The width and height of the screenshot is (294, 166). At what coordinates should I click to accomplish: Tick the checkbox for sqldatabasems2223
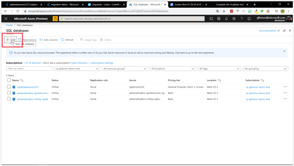pyautogui.click(x=9, y=87)
